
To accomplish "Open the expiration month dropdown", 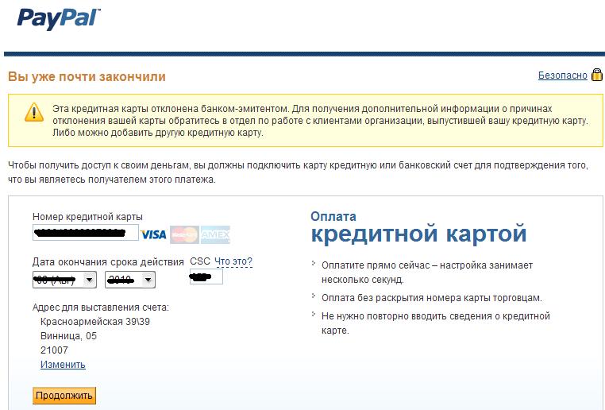I will click(x=64, y=280).
